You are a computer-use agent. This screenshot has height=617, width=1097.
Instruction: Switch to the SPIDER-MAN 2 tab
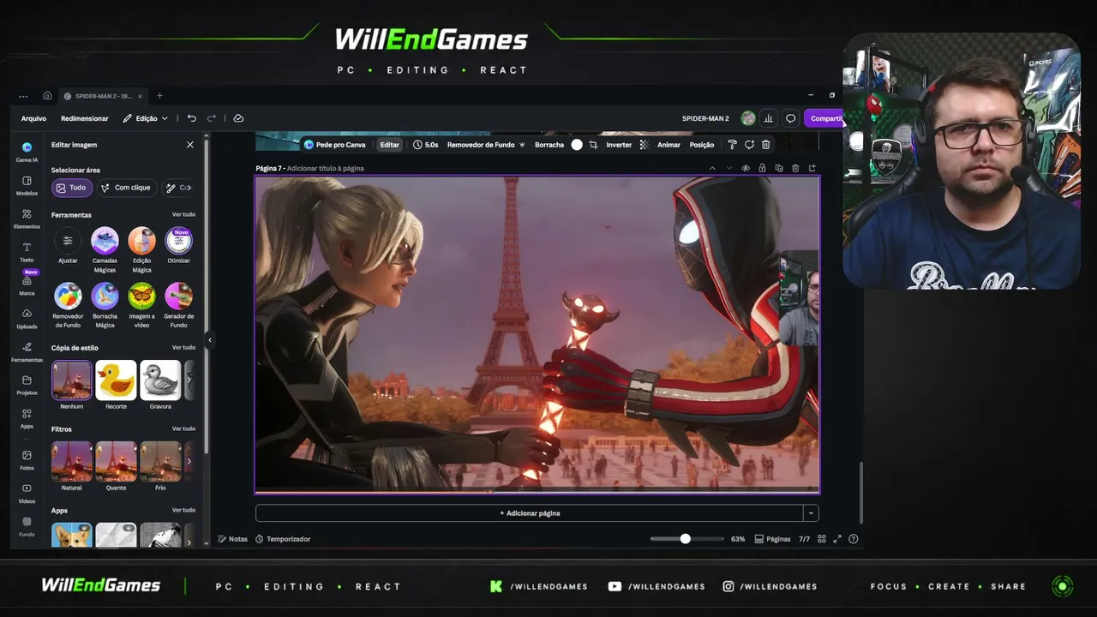[x=103, y=96]
